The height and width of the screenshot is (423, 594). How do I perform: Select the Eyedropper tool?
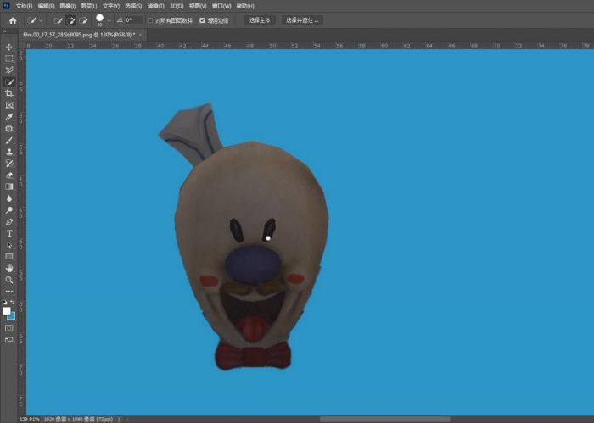(x=9, y=117)
